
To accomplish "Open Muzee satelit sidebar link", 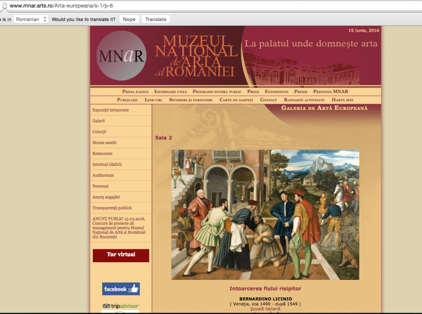I will [x=104, y=142].
